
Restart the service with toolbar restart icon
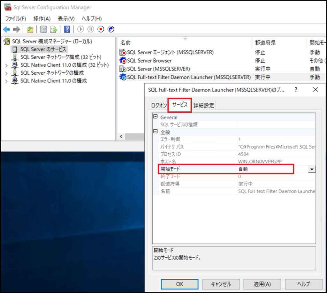click(111, 29)
